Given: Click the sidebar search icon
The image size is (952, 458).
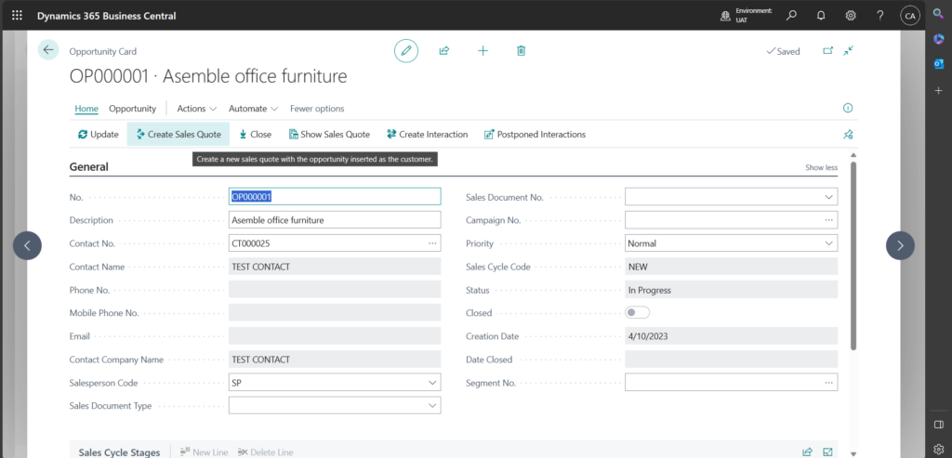Looking at the screenshot, I should coord(938,13).
